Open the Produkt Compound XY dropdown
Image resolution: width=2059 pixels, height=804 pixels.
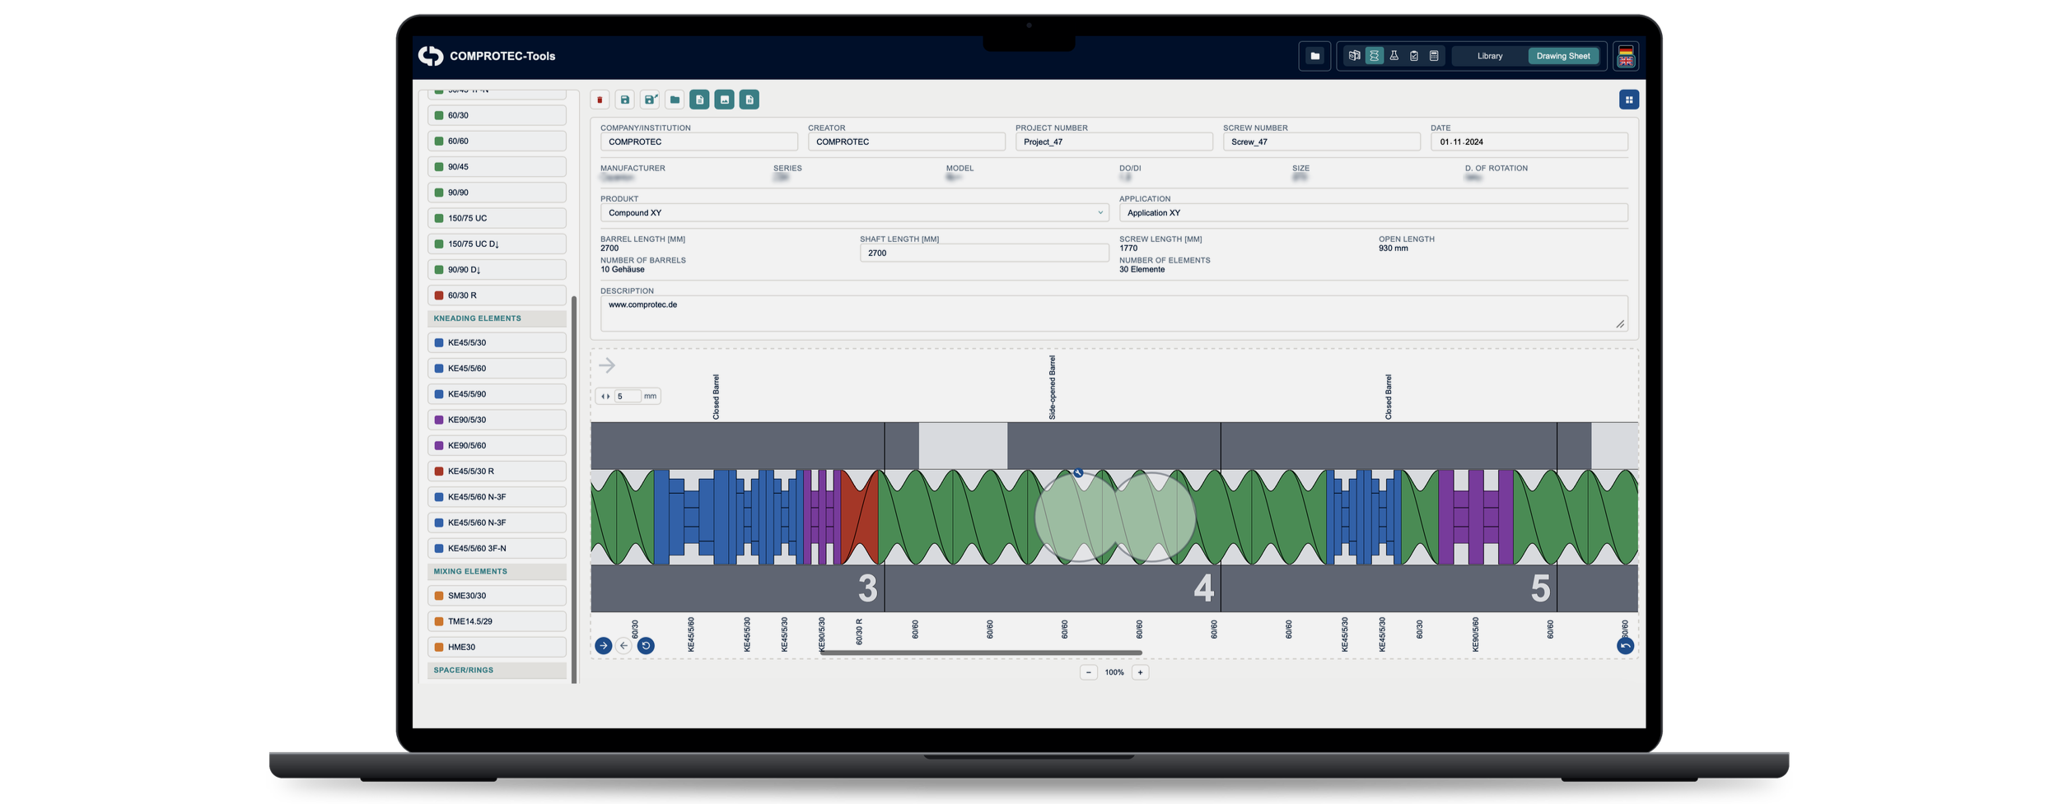click(x=854, y=213)
